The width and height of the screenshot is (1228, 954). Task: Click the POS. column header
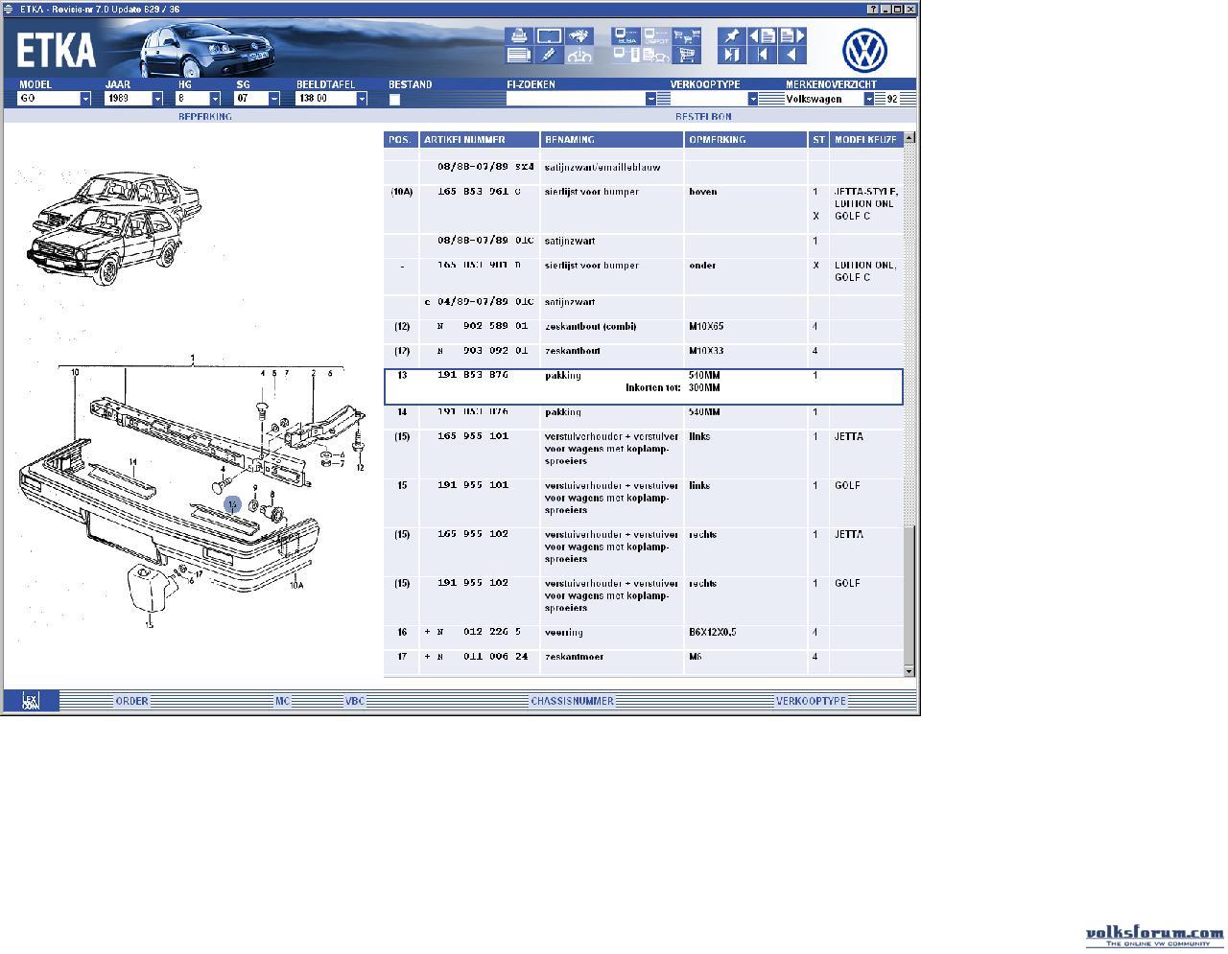tap(401, 139)
